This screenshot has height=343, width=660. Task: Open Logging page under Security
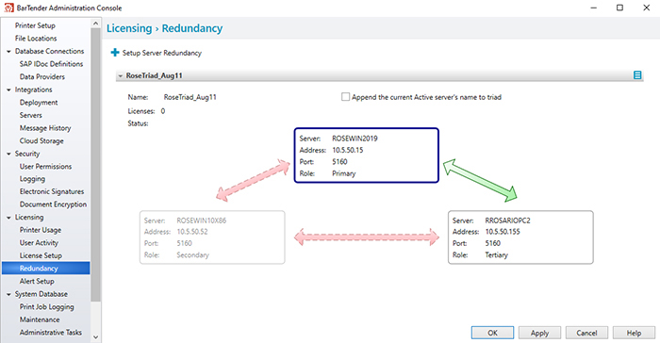[32, 179]
